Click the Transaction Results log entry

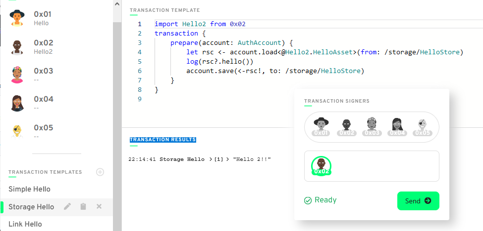200,159
